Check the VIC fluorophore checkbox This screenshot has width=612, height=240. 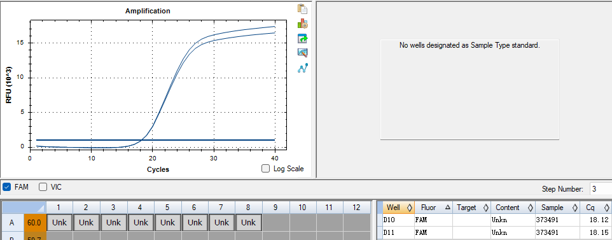click(x=43, y=187)
